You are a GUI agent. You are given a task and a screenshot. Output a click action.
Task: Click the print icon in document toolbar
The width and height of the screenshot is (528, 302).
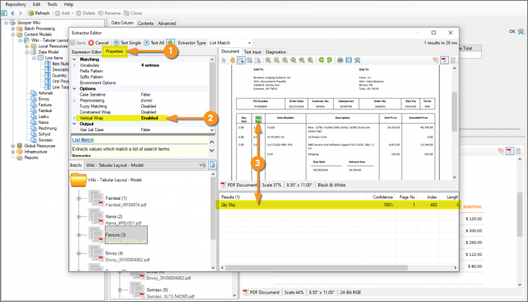click(339, 60)
